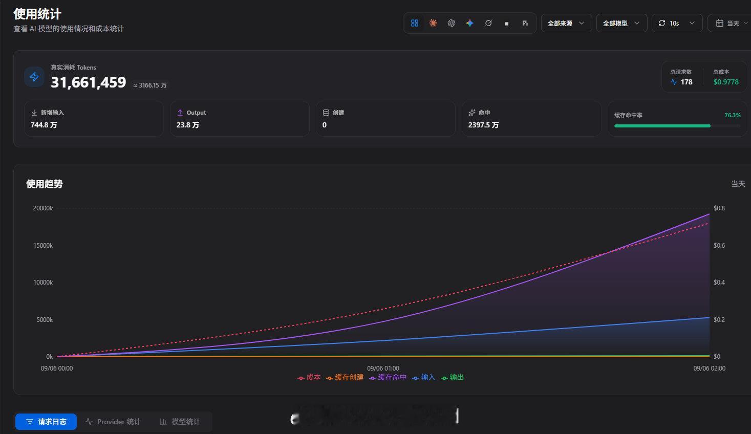Click the download icon in 新增输入 card
The image size is (751, 434).
[34, 113]
